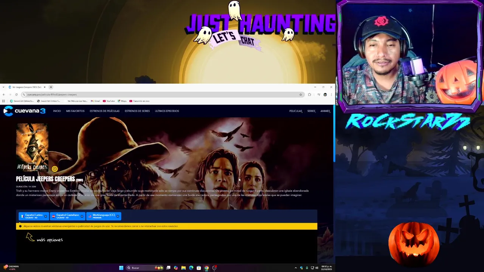The width and height of the screenshot is (484, 272).
Task: Open the Español Latino server dropdown
Action: [33, 216]
